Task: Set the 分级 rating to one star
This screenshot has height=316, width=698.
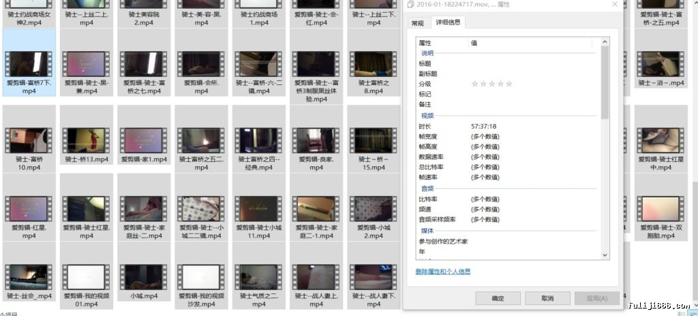Action: pos(474,84)
